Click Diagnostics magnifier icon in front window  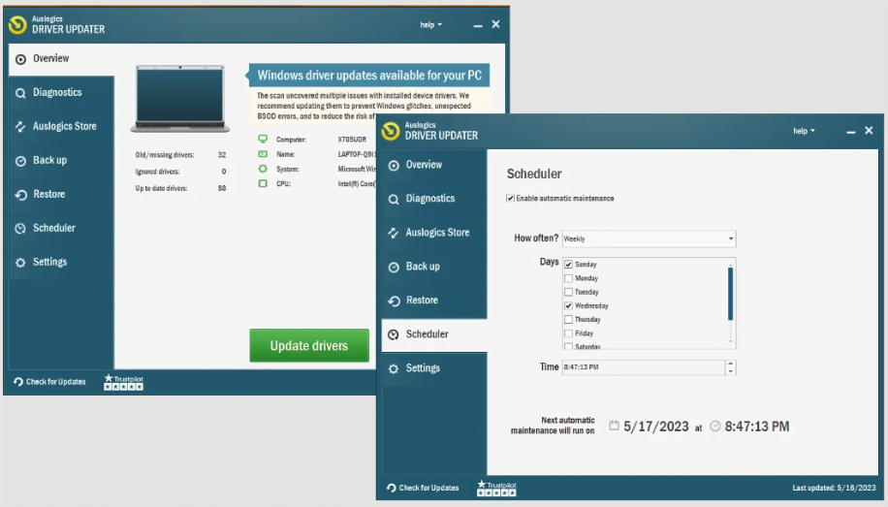click(394, 199)
